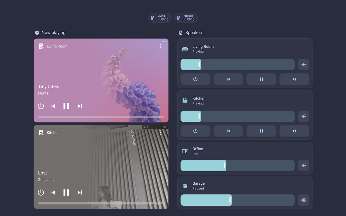Go to previous track on Lost card
Viewport: 346px width, 216px height.
coord(53,192)
